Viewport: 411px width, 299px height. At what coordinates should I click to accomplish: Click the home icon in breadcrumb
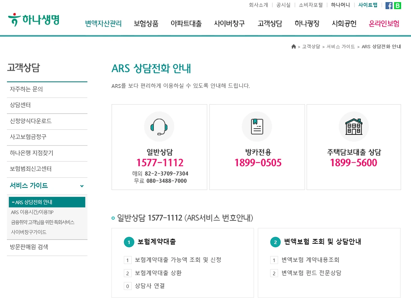(x=293, y=47)
